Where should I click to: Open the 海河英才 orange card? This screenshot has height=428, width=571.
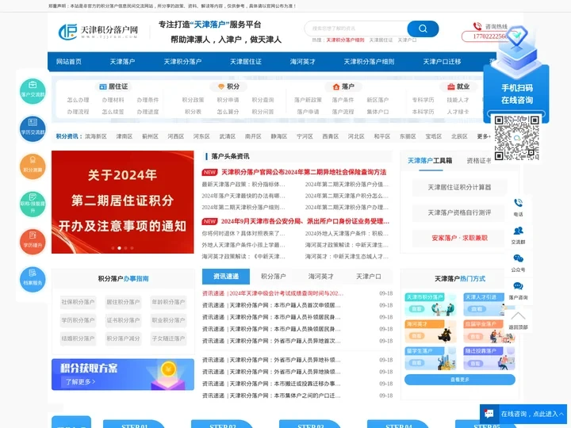(x=431, y=331)
